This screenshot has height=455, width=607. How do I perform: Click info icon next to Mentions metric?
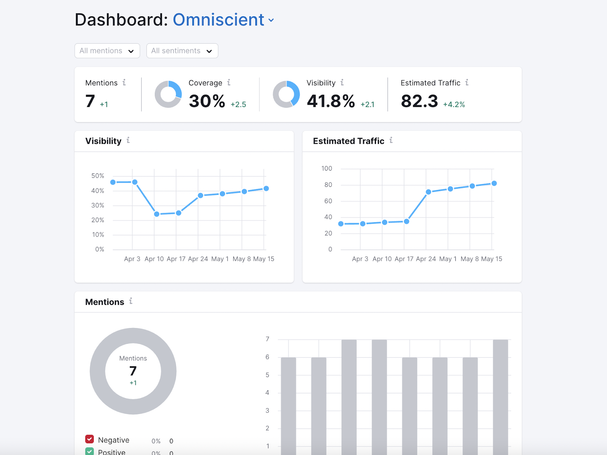124,82
